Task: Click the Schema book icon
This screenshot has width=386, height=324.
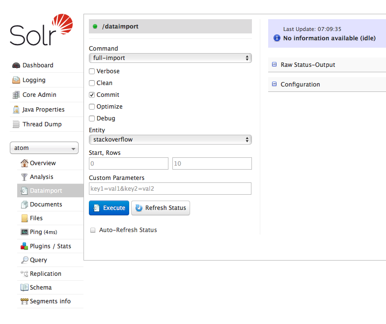Action: pyautogui.click(x=25, y=287)
